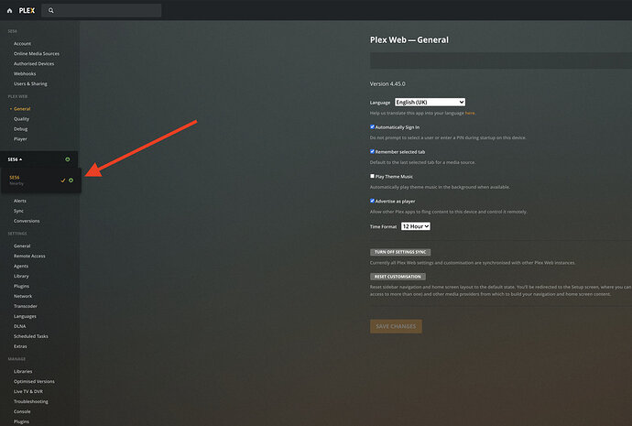Toggle Automatically Sign In checkbox
Viewport: 632px width, 426px height.
pos(372,126)
